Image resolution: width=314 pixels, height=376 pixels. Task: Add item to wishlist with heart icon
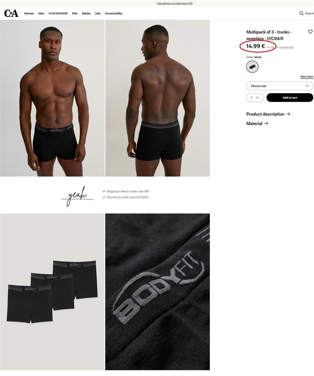tap(310, 32)
